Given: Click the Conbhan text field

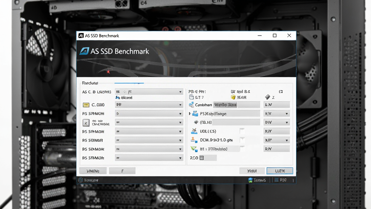Looking at the screenshot, I should [x=237, y=105].
